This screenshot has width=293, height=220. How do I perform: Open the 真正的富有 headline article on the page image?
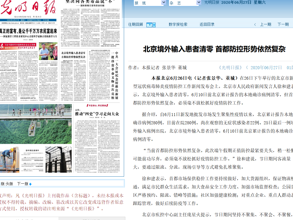[x=28, y=31]
